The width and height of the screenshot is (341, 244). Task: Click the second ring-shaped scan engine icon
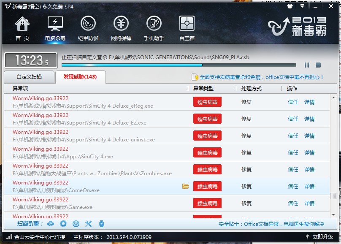pyautogui.click(x=63, y=224)
